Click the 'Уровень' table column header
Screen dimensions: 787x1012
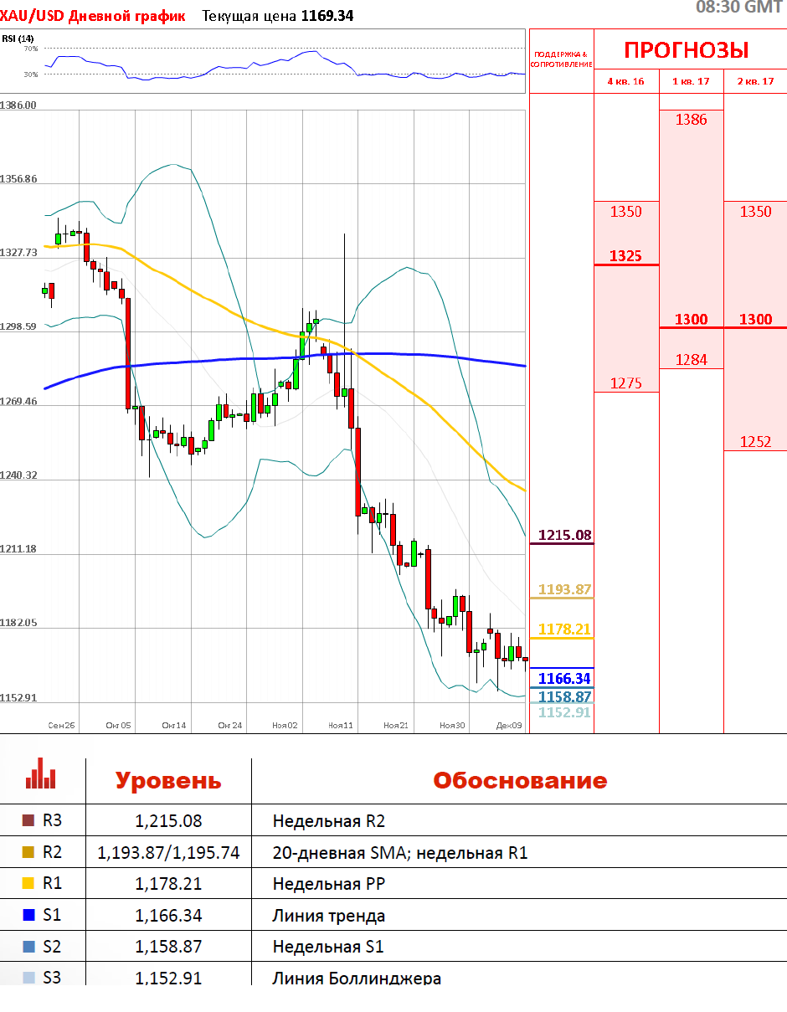[168, 781]
